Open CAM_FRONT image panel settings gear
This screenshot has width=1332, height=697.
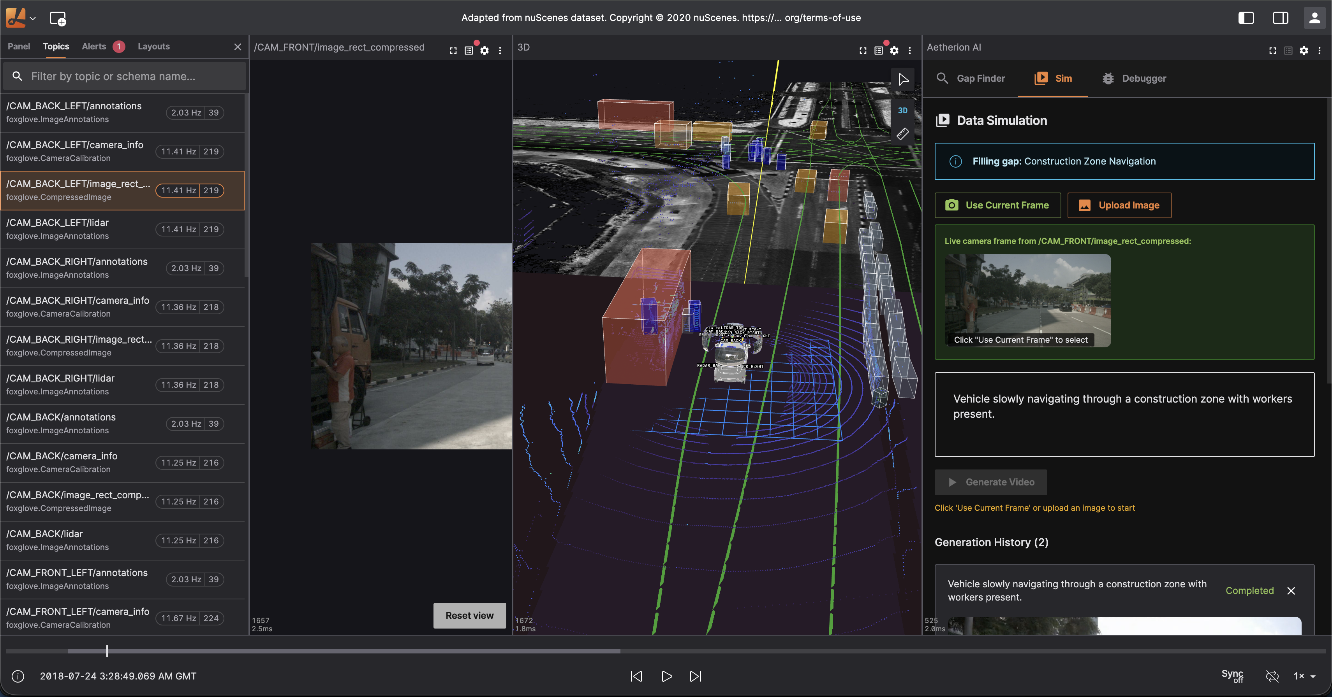484,51
